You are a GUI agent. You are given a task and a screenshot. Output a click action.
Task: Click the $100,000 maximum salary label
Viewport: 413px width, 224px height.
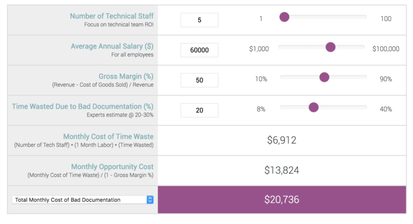pos(386,49)
